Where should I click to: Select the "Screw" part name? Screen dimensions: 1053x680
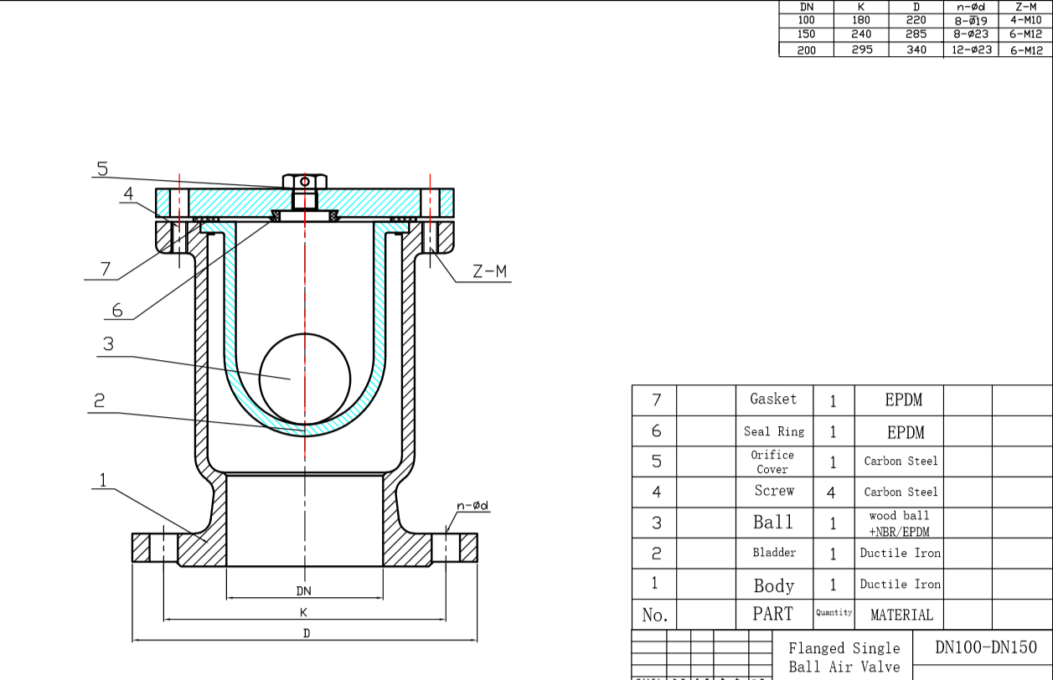click(774, 491)
